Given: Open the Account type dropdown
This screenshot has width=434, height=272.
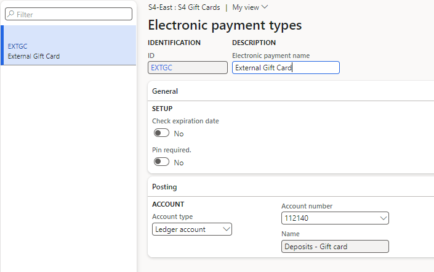Looking at the screenshot, I should tap(192, 229).
